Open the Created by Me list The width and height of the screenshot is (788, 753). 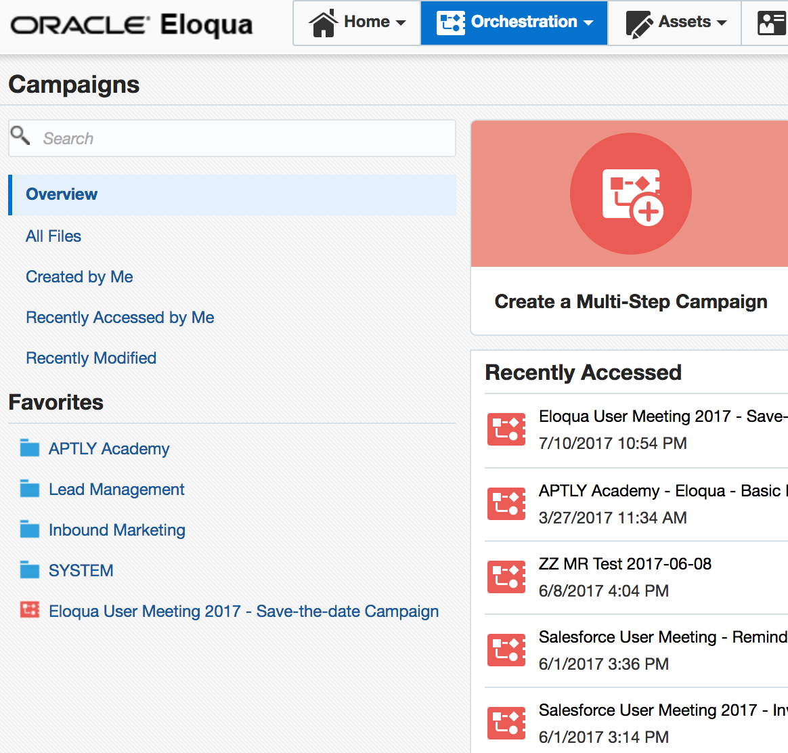tap(79, 277)
